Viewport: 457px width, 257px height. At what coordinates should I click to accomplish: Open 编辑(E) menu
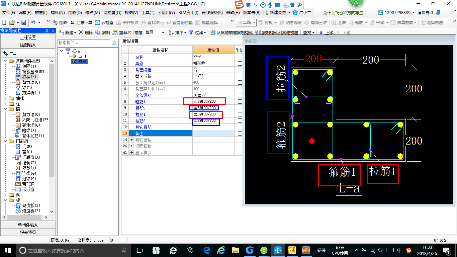pos(25,13)
